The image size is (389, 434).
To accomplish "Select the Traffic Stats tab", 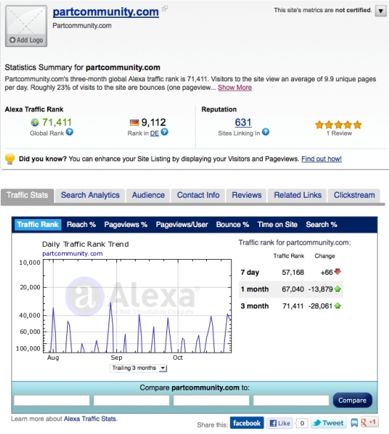I will (x=27, y=195).
